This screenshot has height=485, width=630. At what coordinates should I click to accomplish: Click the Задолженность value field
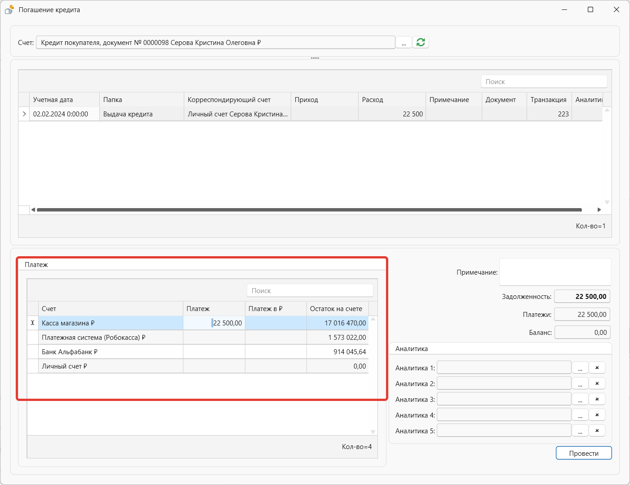582,296
